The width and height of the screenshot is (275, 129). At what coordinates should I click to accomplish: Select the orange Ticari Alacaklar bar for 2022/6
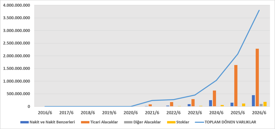click(x=172, y=104)
